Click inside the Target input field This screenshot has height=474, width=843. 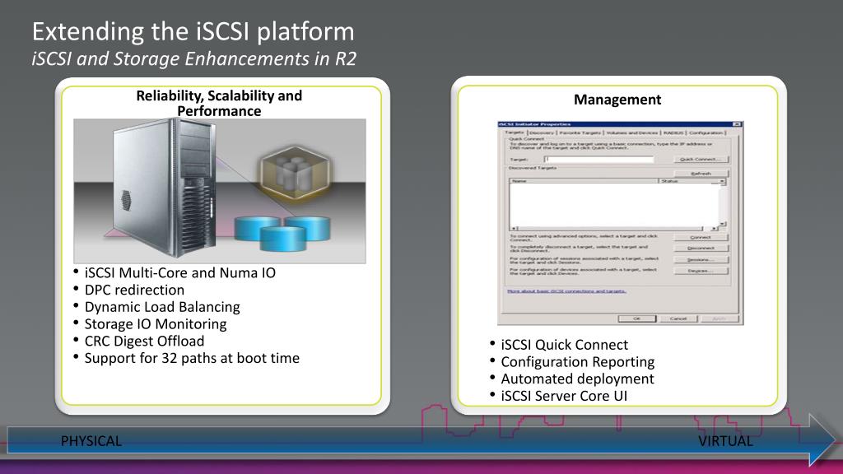pyautogui.click(x=599, y=159)
